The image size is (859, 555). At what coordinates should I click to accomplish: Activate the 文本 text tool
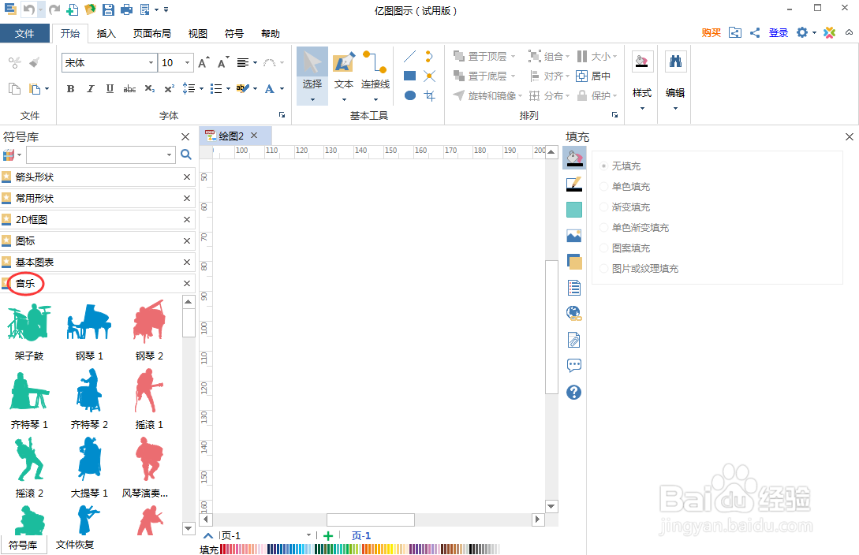343,75
